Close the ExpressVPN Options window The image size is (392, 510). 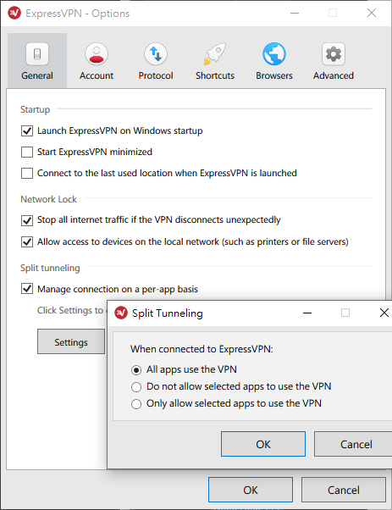point(372,13)
